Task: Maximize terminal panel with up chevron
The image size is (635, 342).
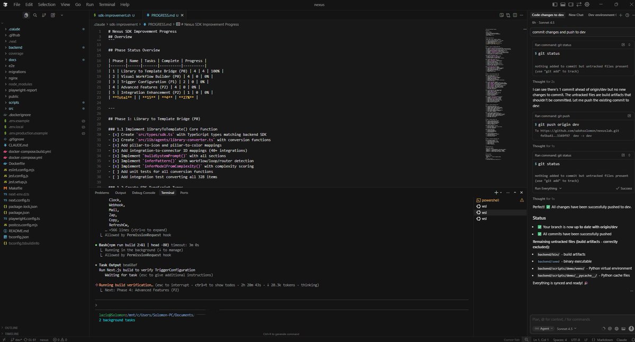Action: click(x=515, y=192)
